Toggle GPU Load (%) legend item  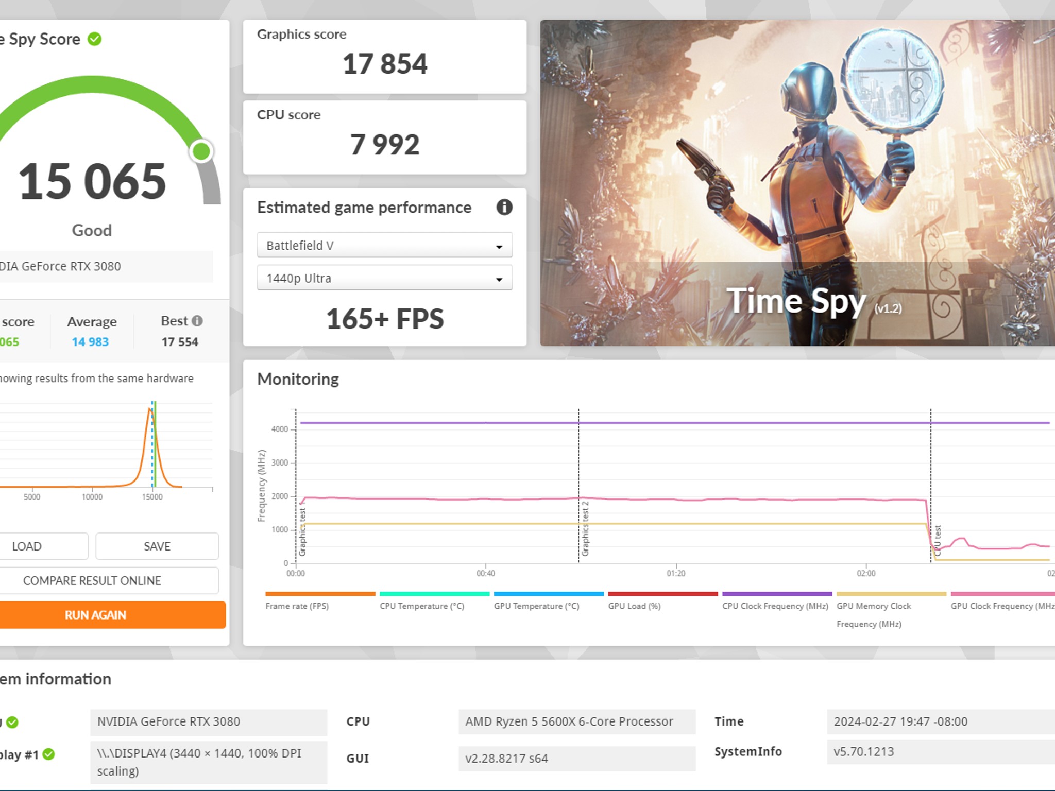(663, 601)
